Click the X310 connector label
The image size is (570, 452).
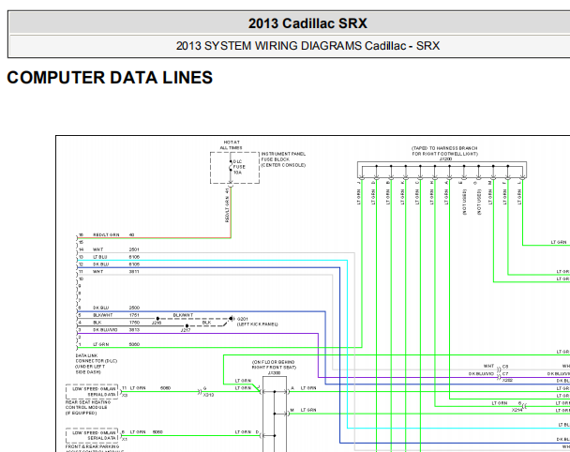click(x=208, y=395)
